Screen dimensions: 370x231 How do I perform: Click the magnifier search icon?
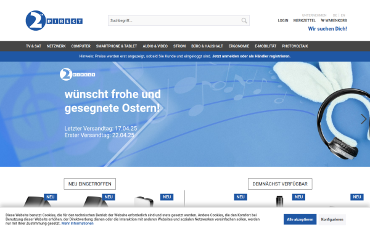244,21
